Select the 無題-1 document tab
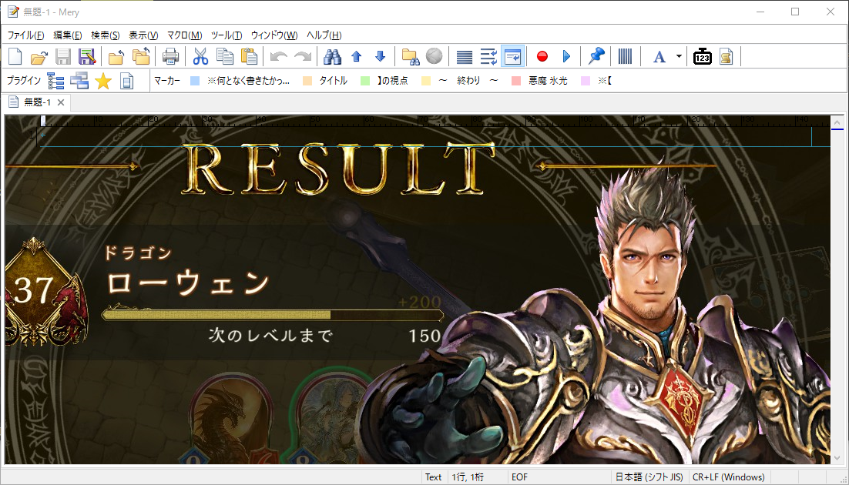This screenshot has width=849, height=485. point(36,102)
